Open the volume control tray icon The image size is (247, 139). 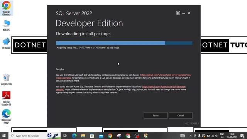217,136
